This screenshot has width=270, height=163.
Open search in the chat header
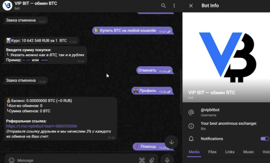(163, 5)
